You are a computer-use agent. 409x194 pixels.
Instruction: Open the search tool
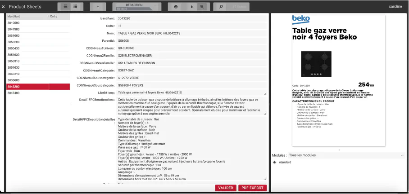(221, 7)
